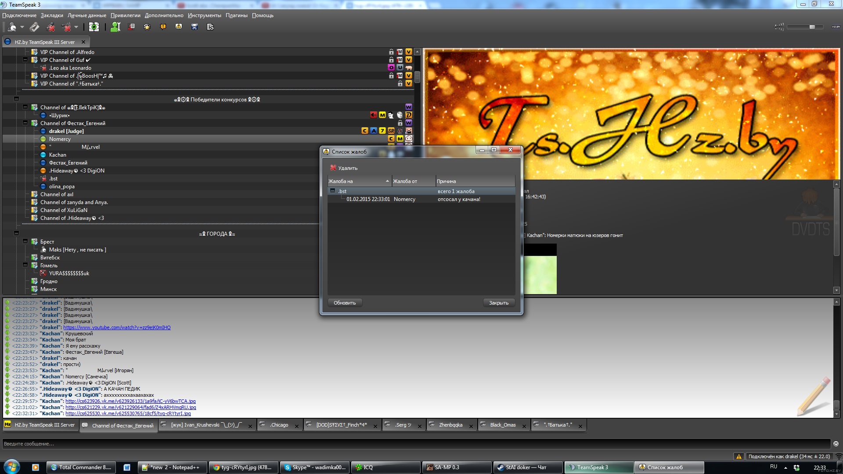Switch to the .Chicago chat tab
The image size is (843, 474).
coord(279,425)
